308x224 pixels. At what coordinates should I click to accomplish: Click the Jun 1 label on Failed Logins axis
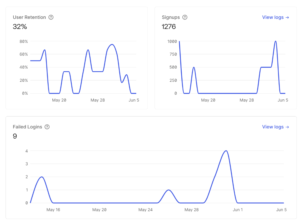pos(238,210)
